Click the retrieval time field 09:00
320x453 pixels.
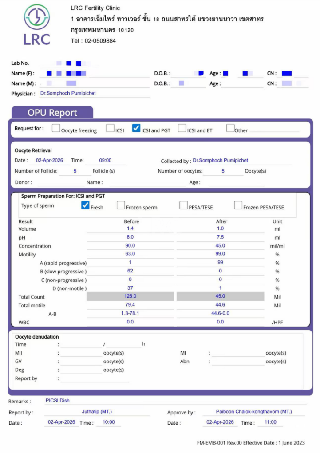coord(105,161)
